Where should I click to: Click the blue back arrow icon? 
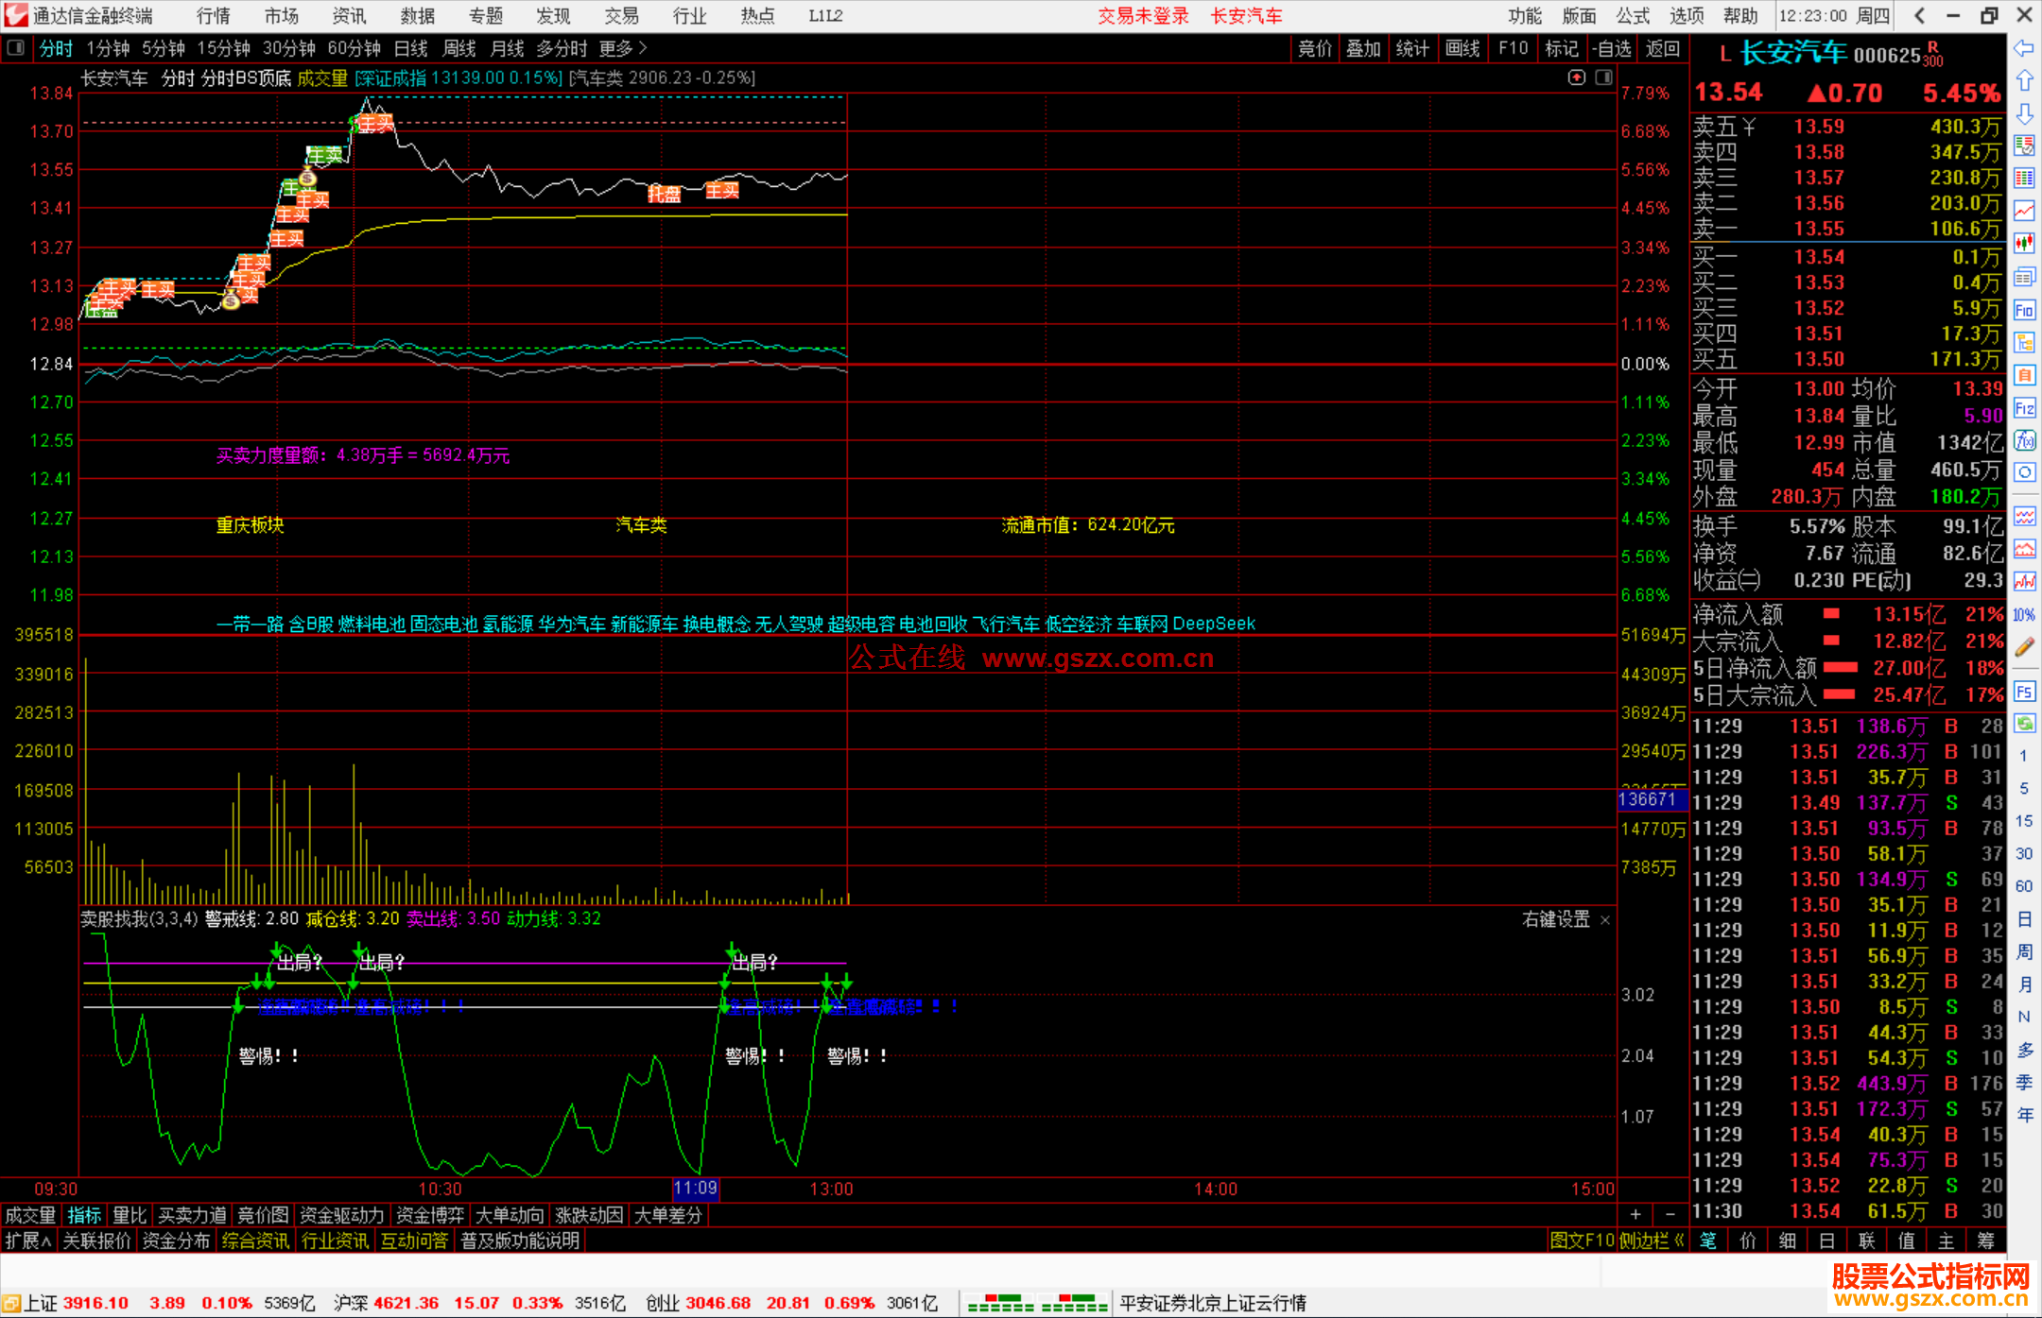[x=2024, y=48]
